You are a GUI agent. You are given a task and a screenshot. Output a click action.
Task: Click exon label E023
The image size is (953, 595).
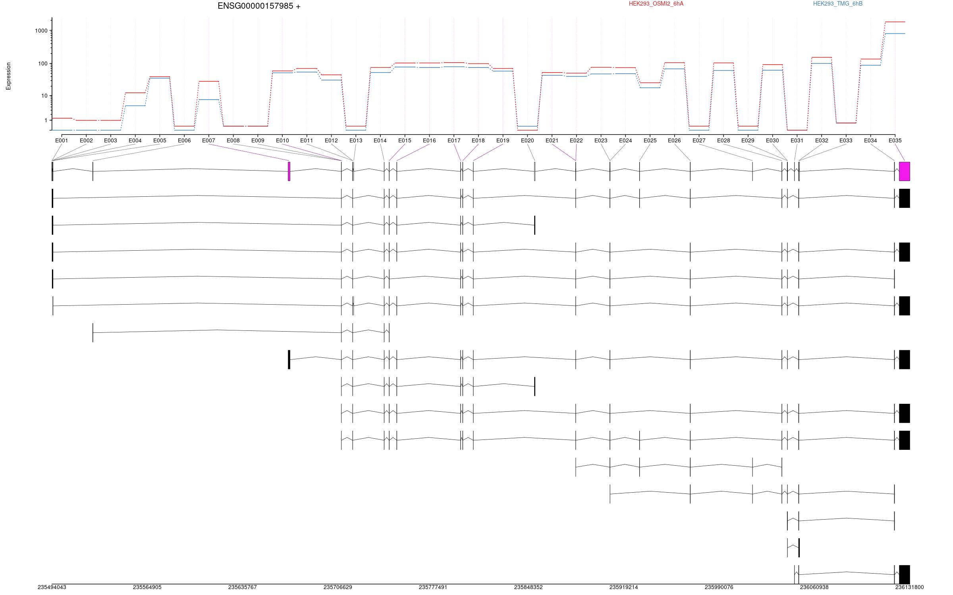pos(601,140)
